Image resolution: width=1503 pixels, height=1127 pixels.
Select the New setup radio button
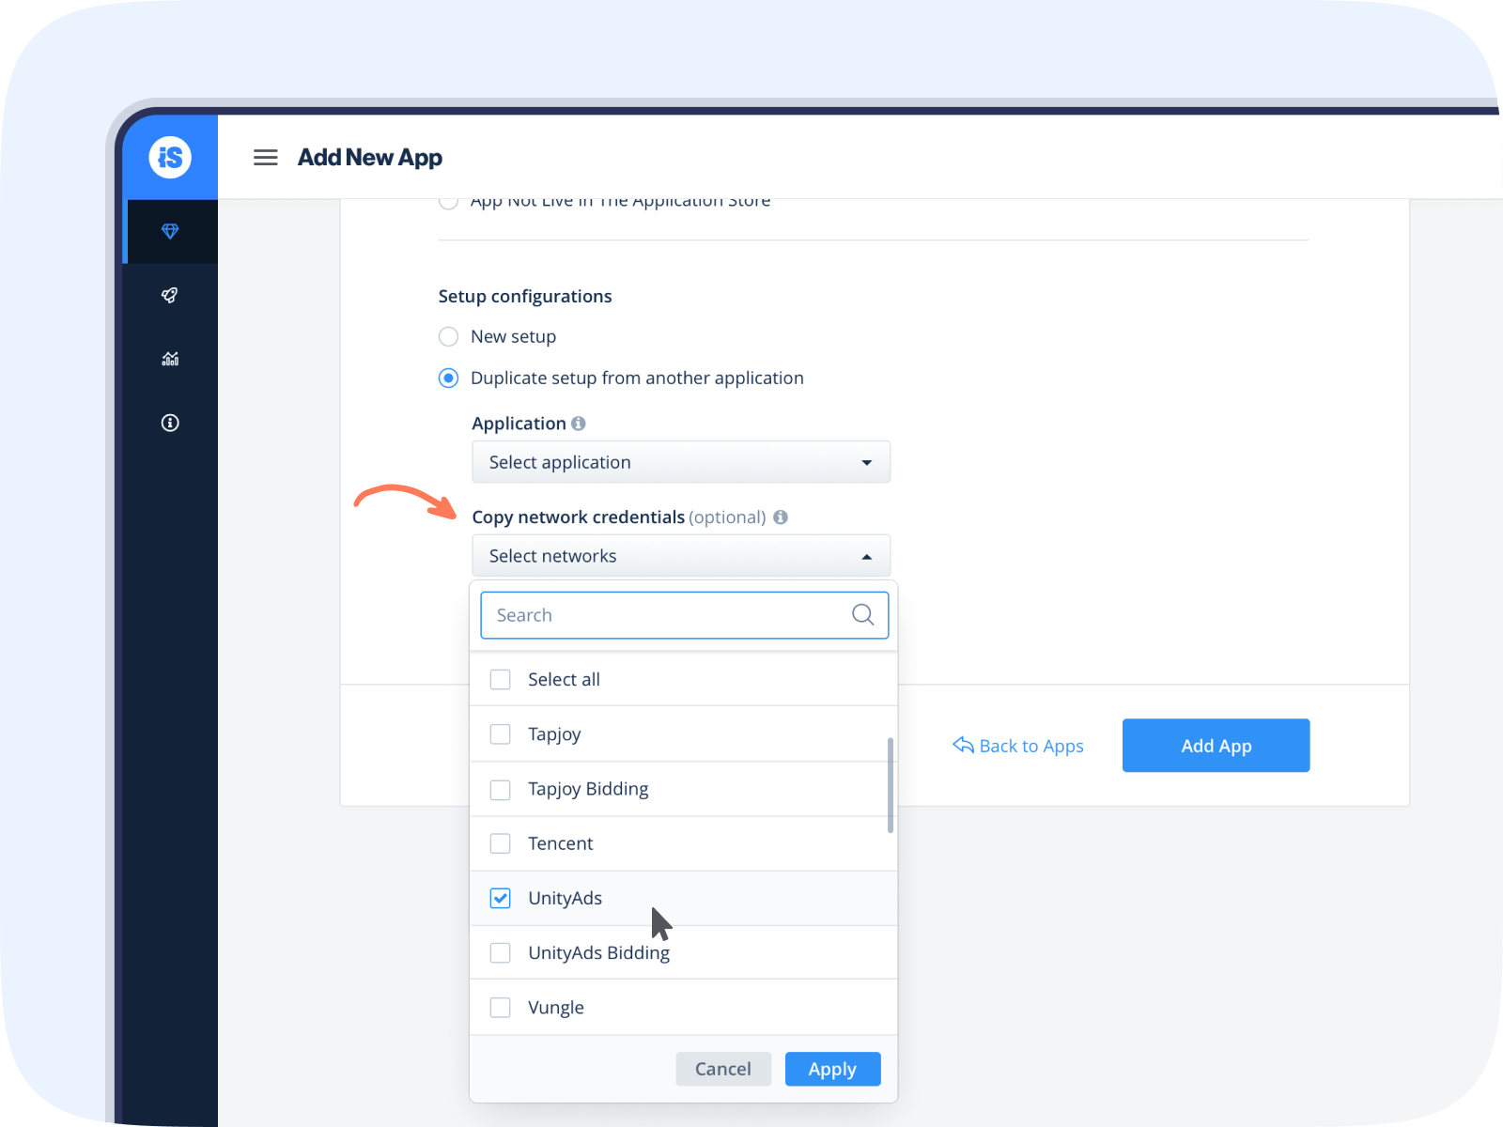[448, 336]
